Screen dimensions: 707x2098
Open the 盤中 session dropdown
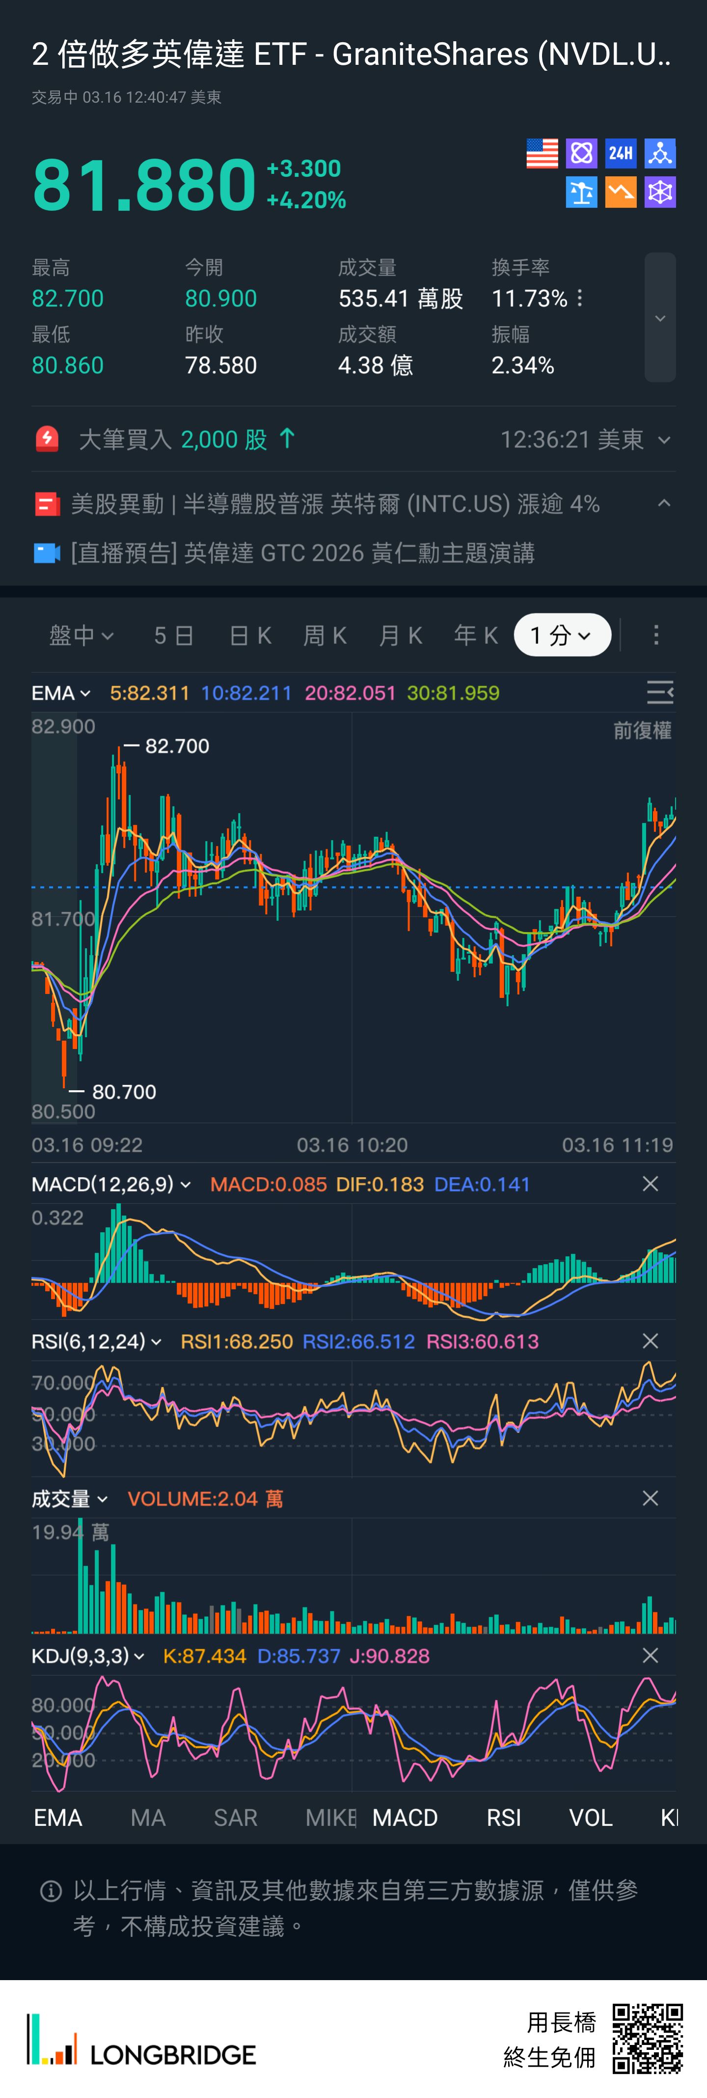coord(81,635)
